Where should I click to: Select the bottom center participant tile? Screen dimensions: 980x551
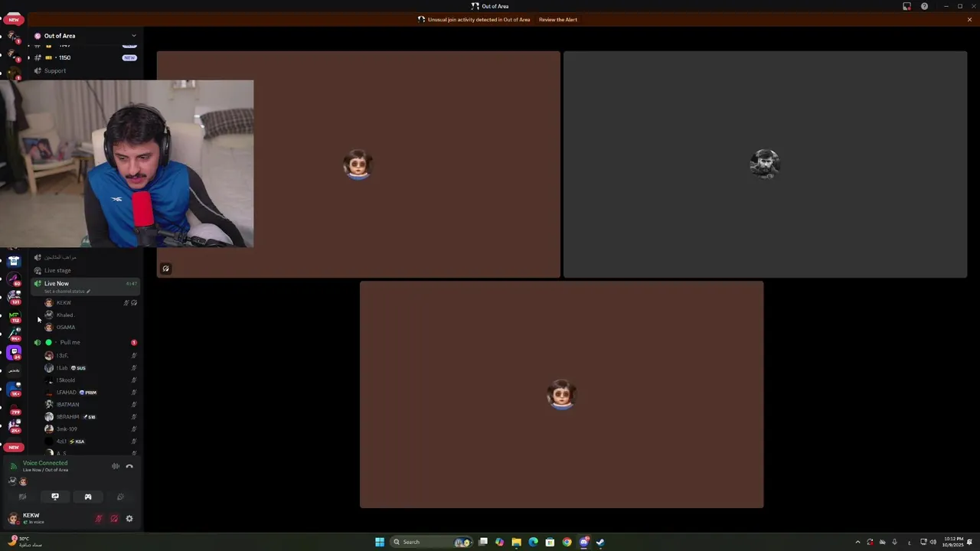561,394
